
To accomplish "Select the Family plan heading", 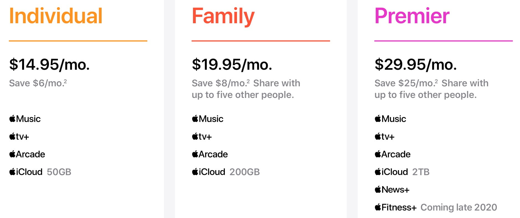I will point(223,16).
